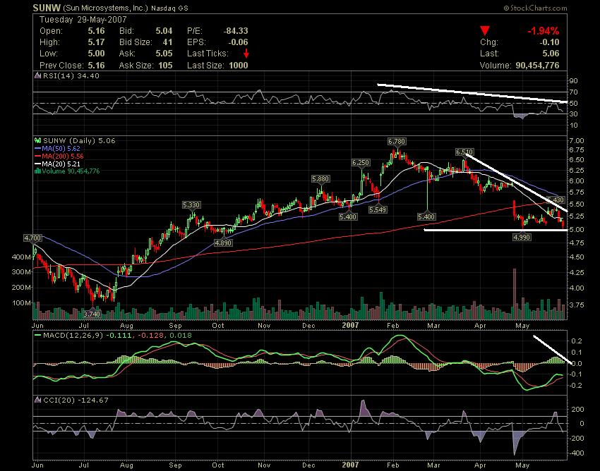Click the 7.00 price axis label
This screenshot has height=471, width=600.
(575, 141)
